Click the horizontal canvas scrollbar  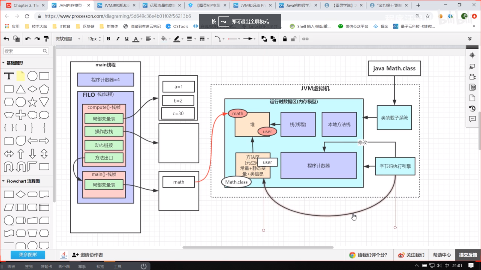click(258, 247)
